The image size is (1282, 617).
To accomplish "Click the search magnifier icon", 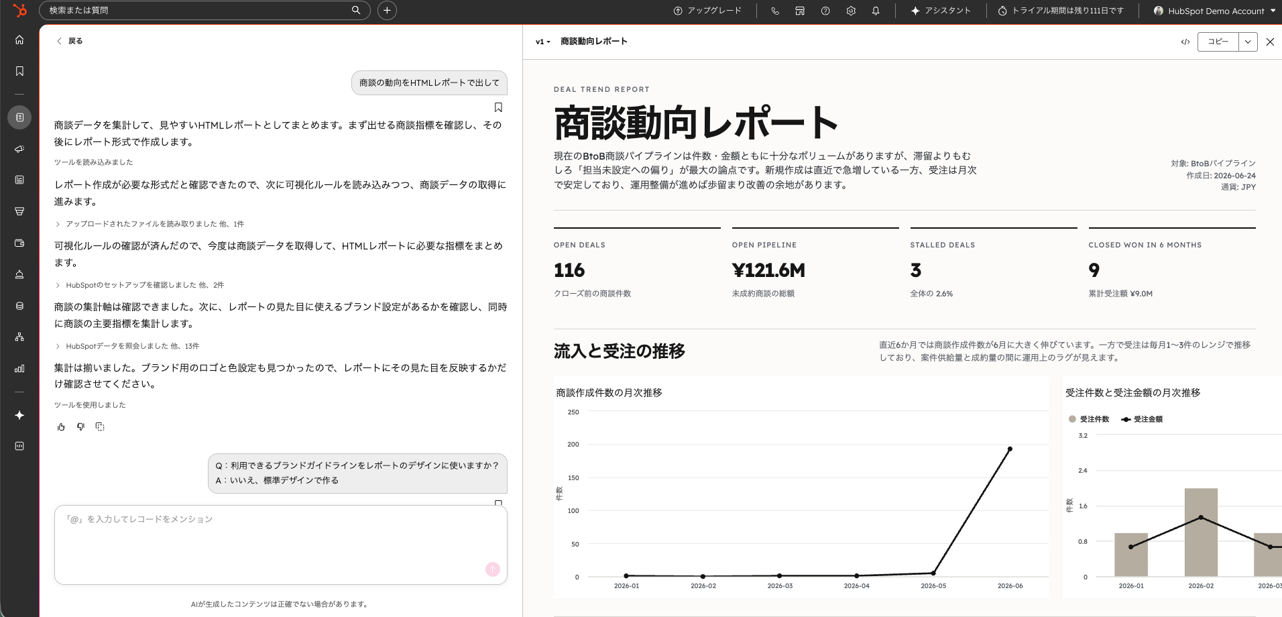I will coord(356,10).
